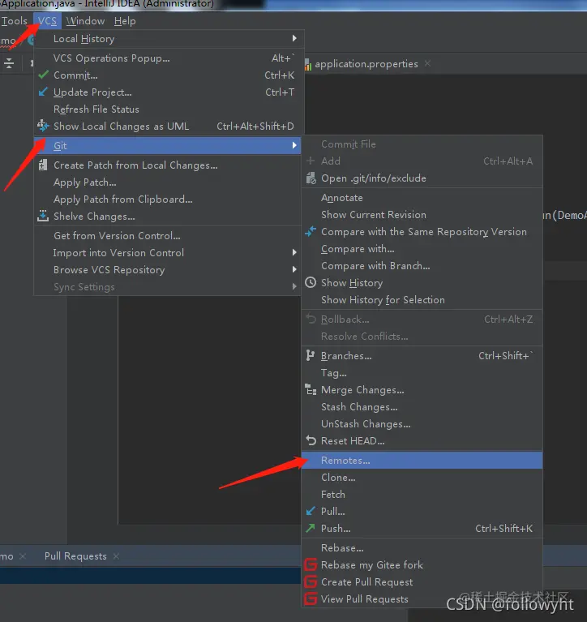Choose Stash Changes...
Viewport: 587px width, 622px height.
(x=422, y=407)
